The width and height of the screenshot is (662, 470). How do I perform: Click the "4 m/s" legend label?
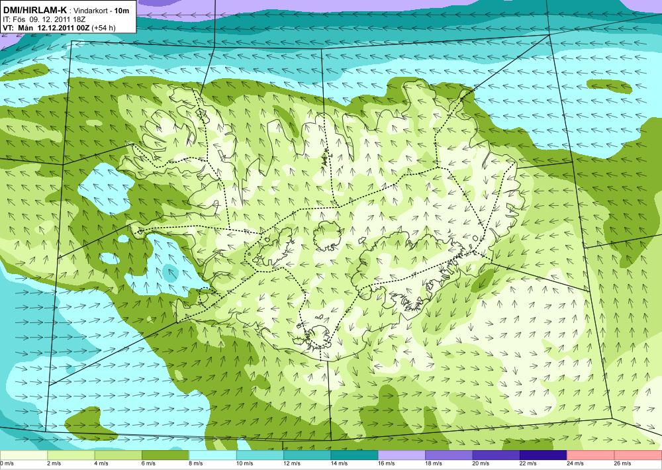tap(101, 463)
